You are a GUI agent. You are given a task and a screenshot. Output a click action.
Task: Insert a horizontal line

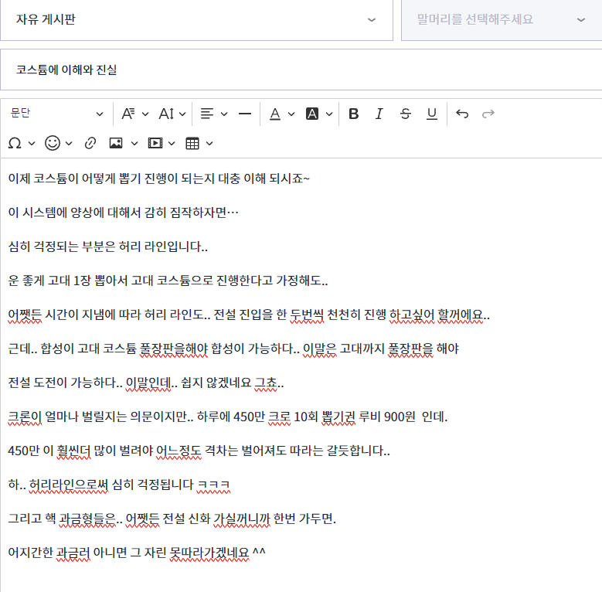(245, 114)
